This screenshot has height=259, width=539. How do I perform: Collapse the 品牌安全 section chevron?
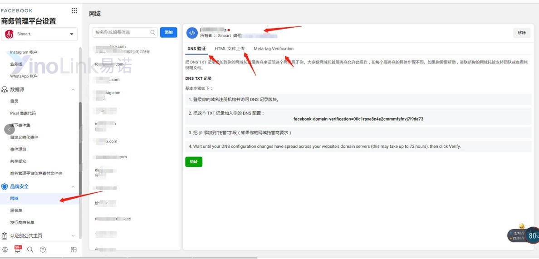[x=73, y=186]
